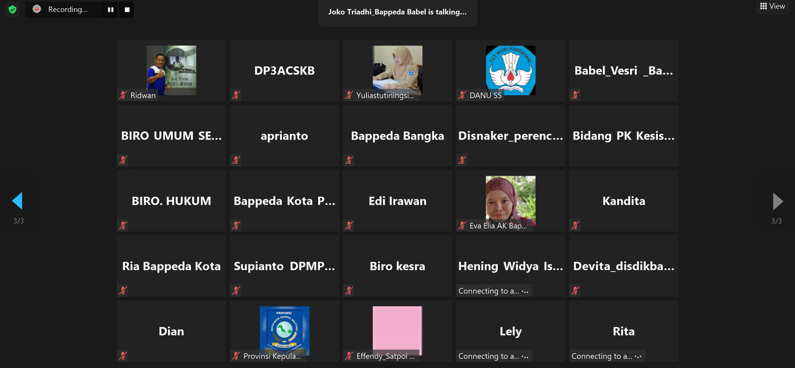Open the View layout menu
795x368 pixels.
point(773,6)
